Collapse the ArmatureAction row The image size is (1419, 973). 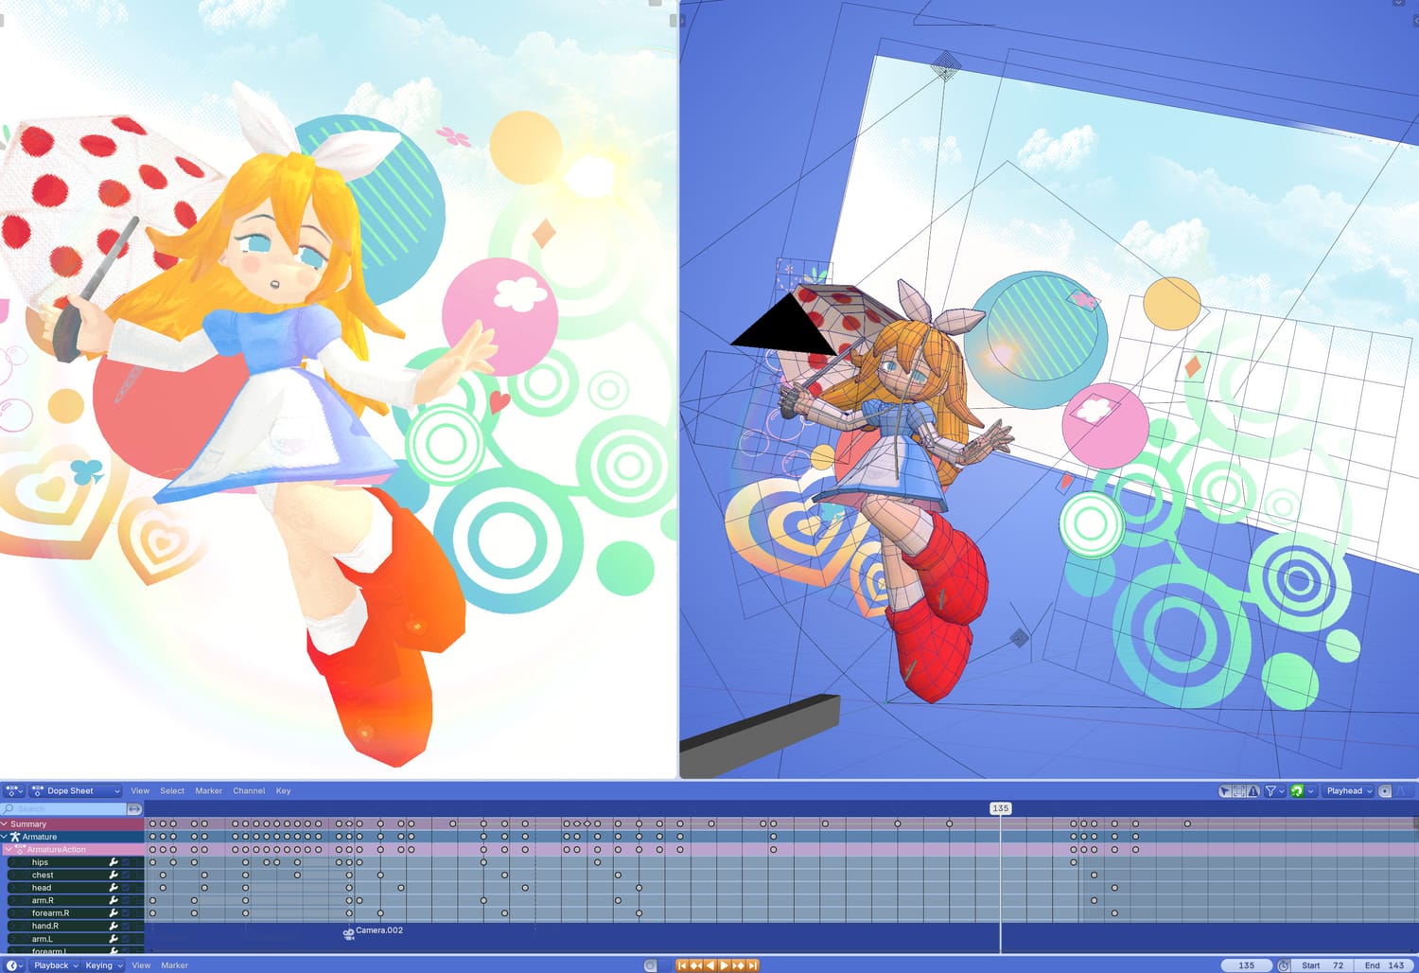(x=9, y=850)
